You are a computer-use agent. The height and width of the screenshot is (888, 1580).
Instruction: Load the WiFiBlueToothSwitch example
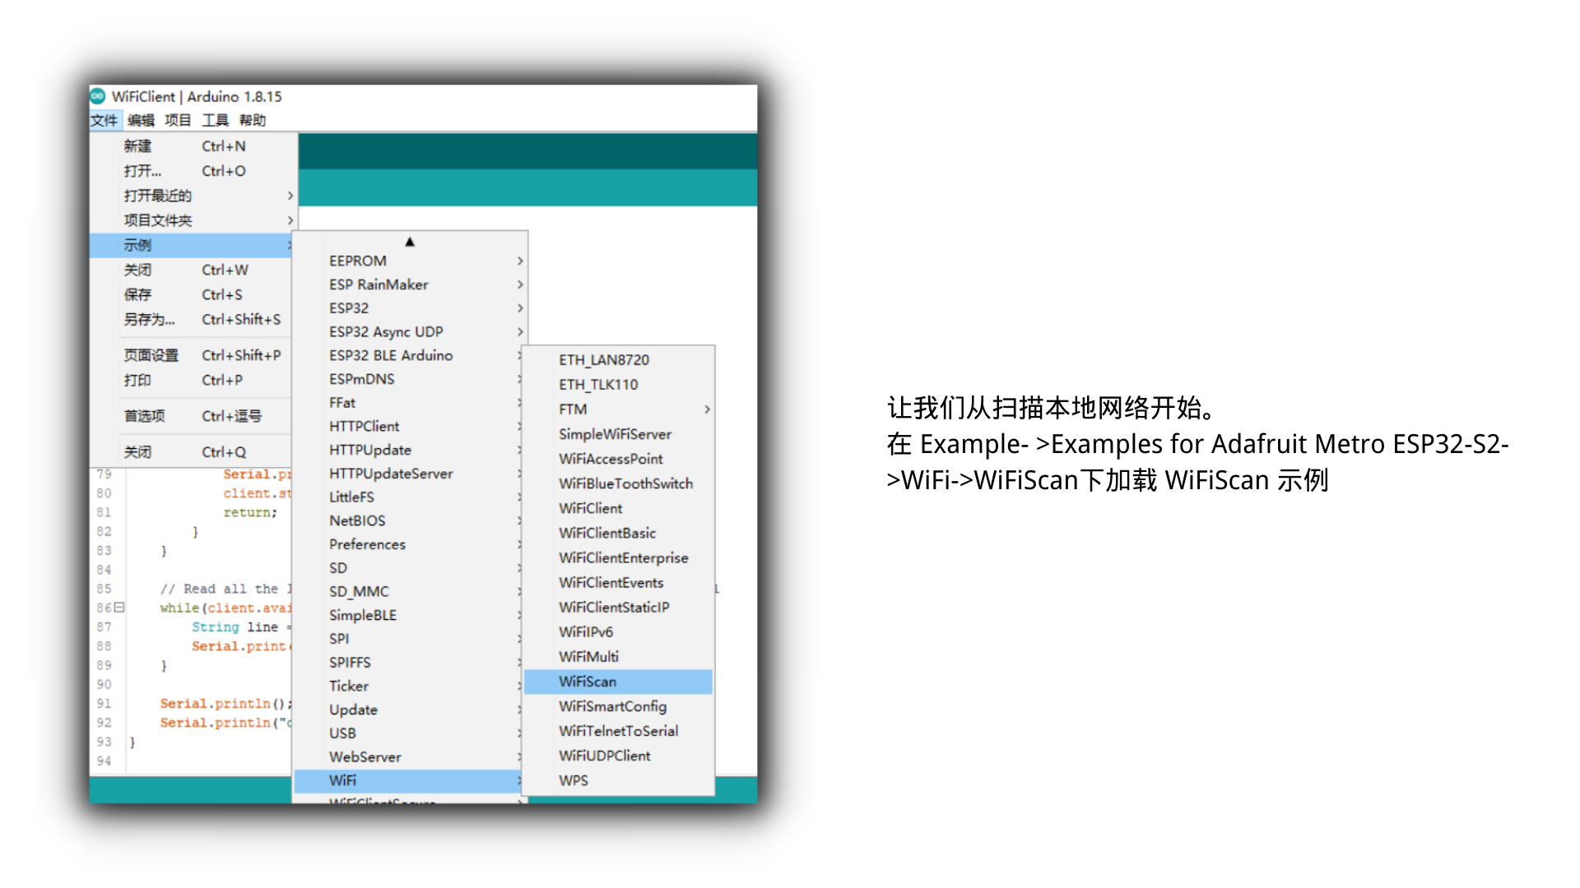[x=618, y=483]
